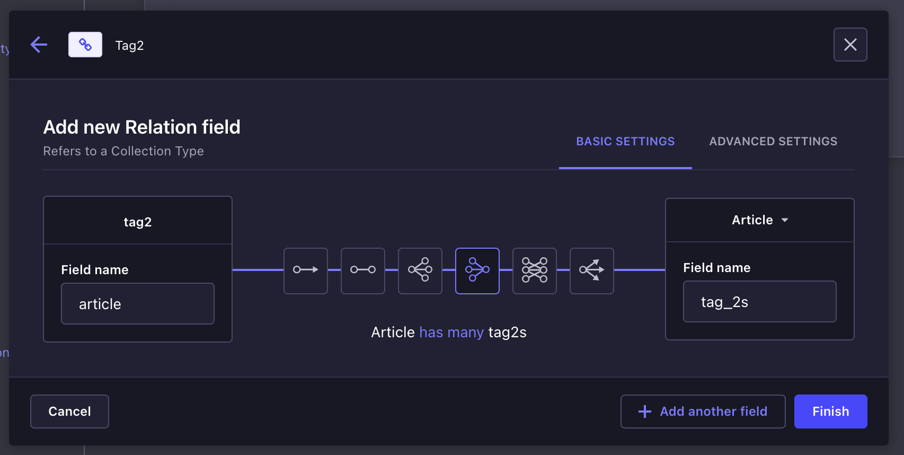Image resolution: width=904 pixels, height=455 pixels.
Task: Finish adding the relation field
Action: (831, 412)
